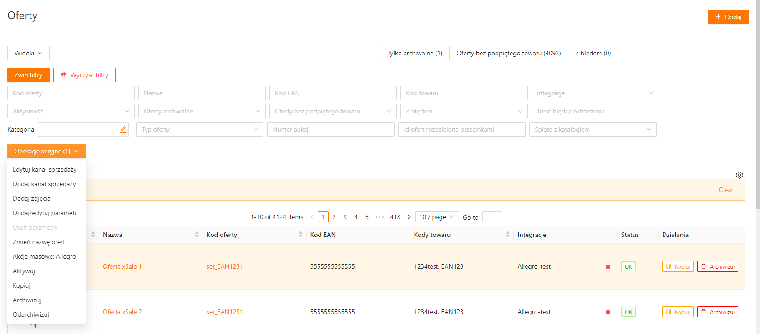
Task: Open the Widoki dropdown
Action: 28,53
